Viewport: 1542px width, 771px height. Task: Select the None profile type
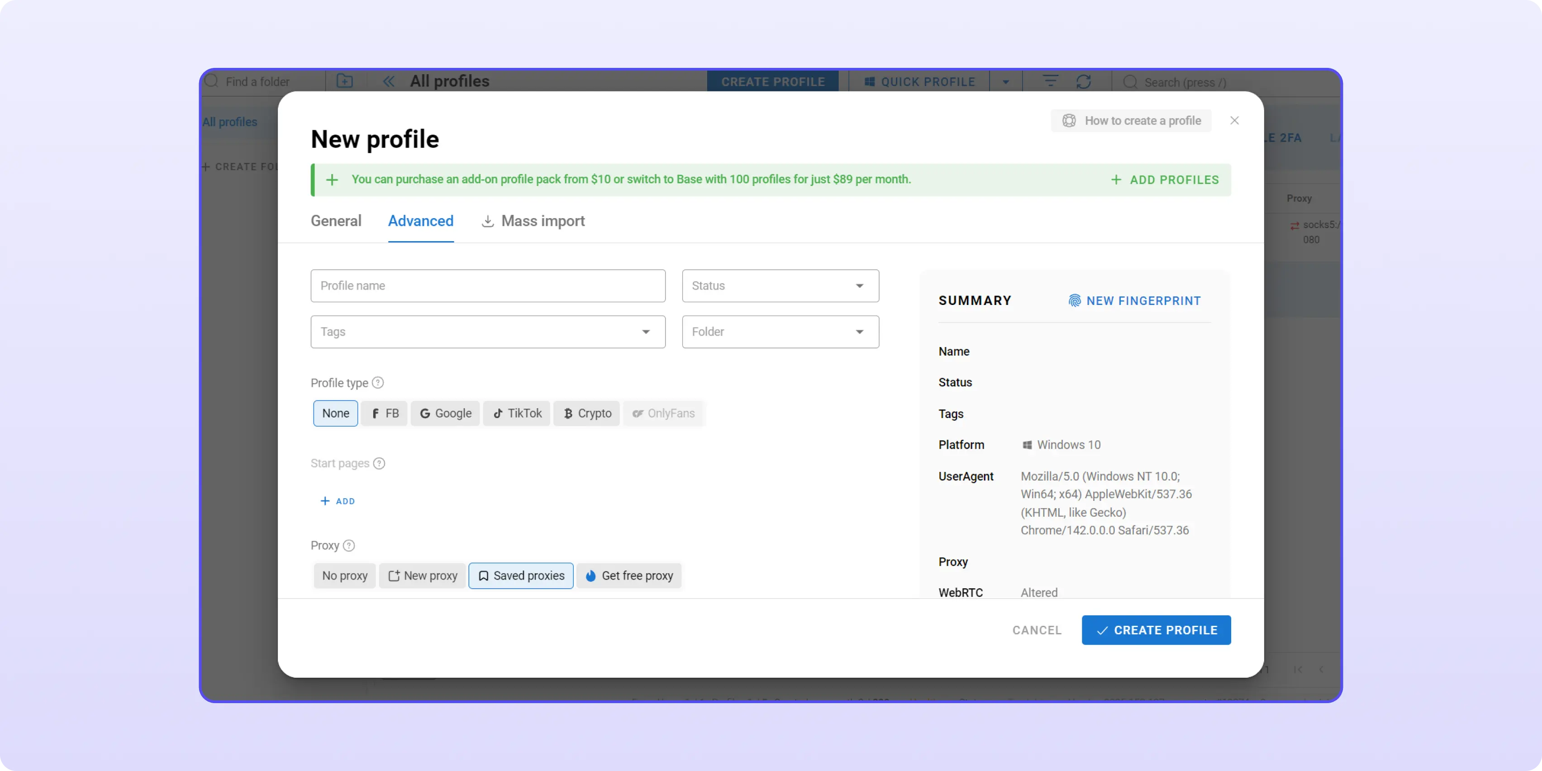[x=335, y=413]
